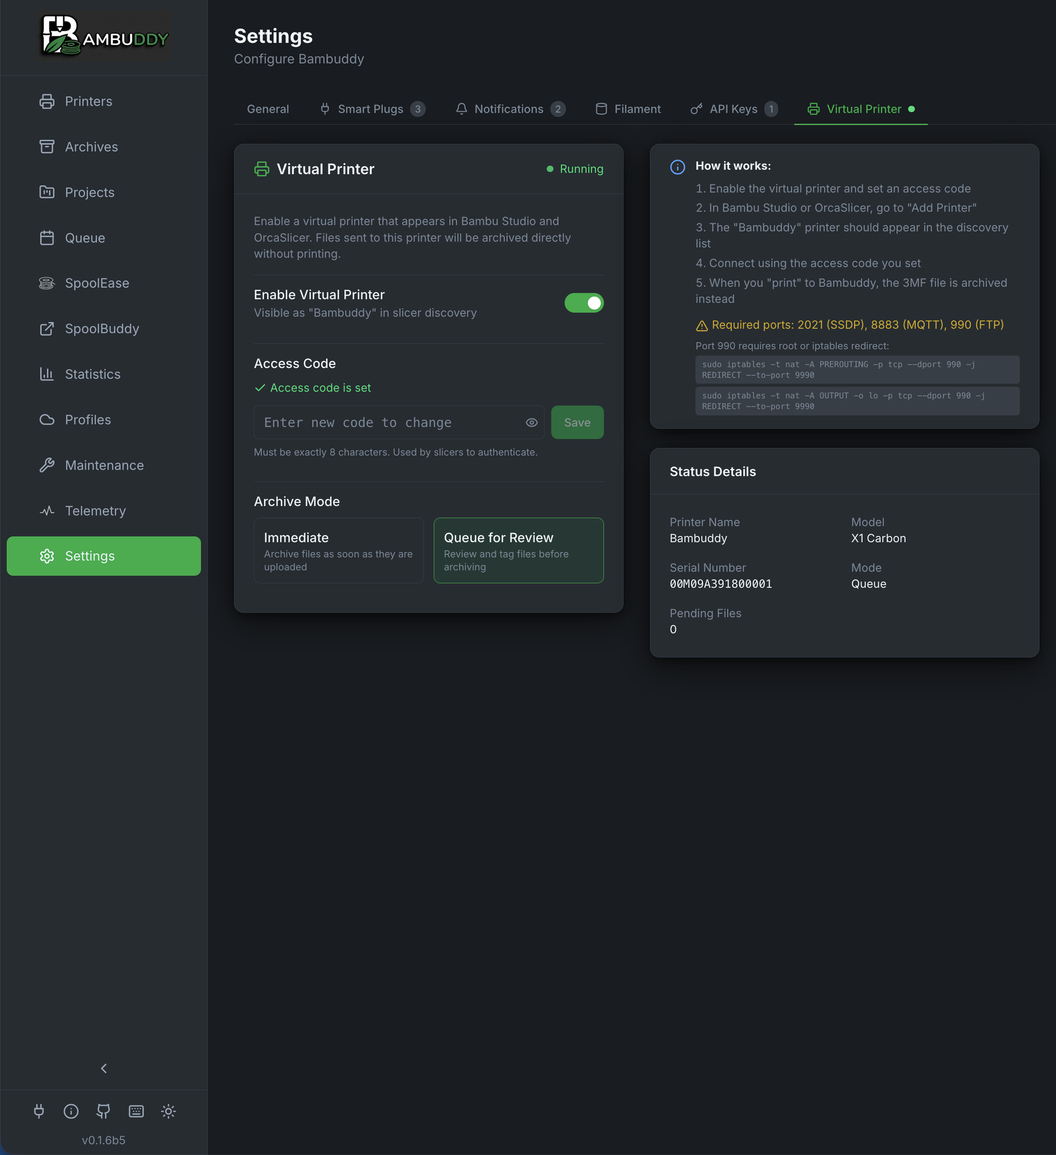Disable the Enable Virtual Printer switch
Screen dimensions: 1056x1155
coord(584,303)
